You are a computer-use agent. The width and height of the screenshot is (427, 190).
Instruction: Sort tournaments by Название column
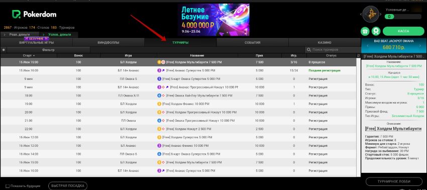click(x=197, y=56)
